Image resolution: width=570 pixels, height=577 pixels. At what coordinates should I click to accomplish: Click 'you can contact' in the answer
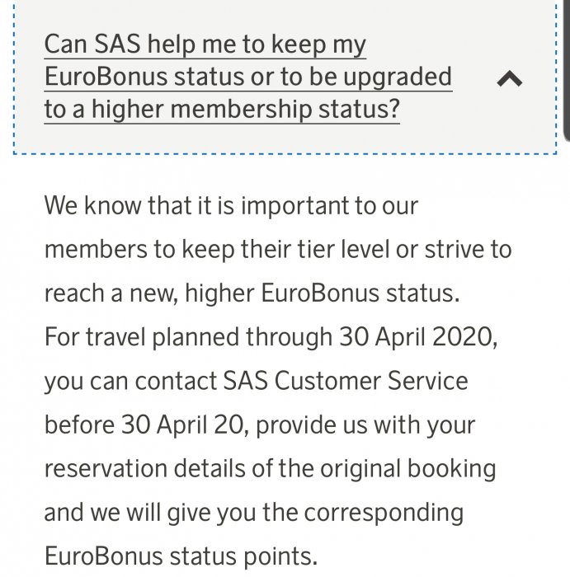[130, 381]
